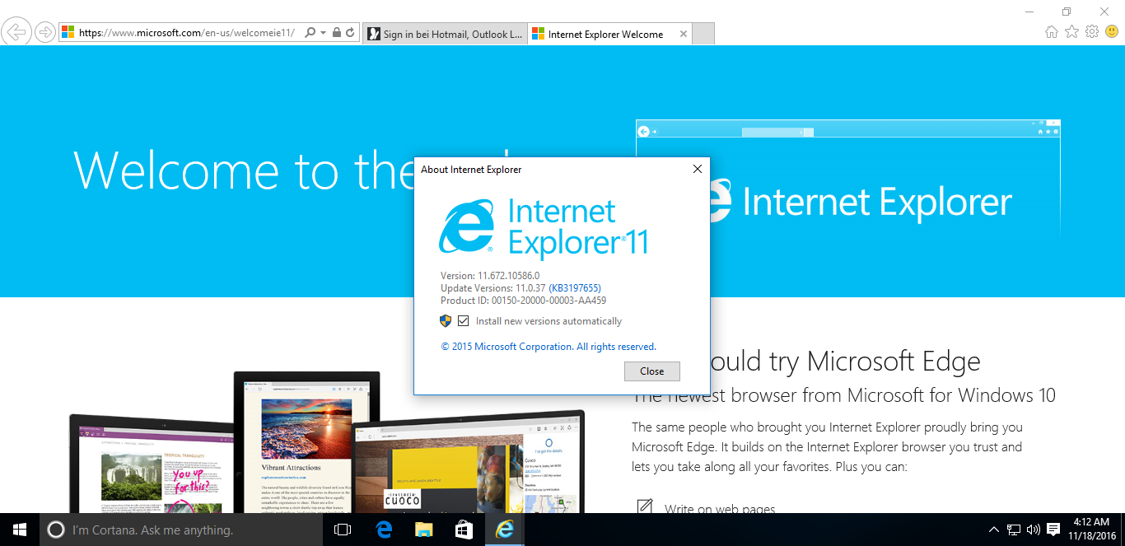Switch to the Sign in bei Hotmail tab

click(x=444, y=34)
